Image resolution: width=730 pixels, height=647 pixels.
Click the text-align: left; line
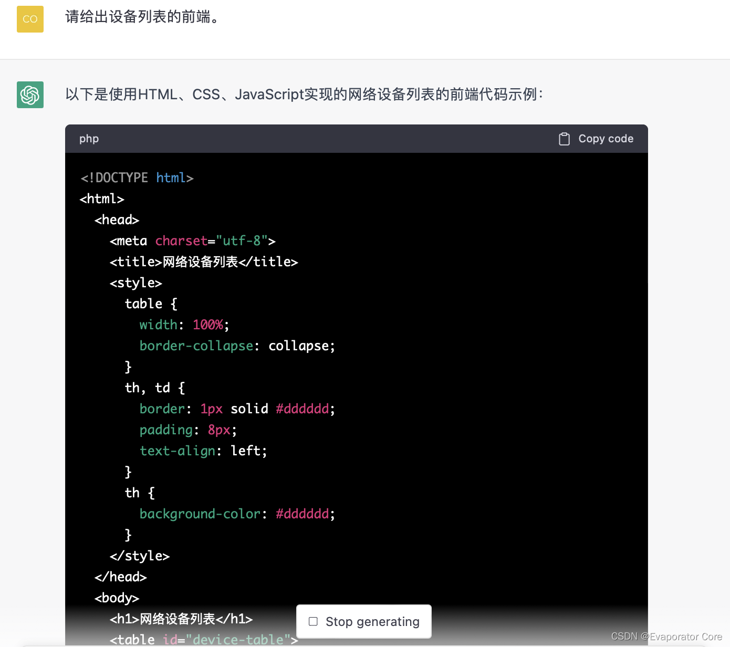(x=203, y=451)
